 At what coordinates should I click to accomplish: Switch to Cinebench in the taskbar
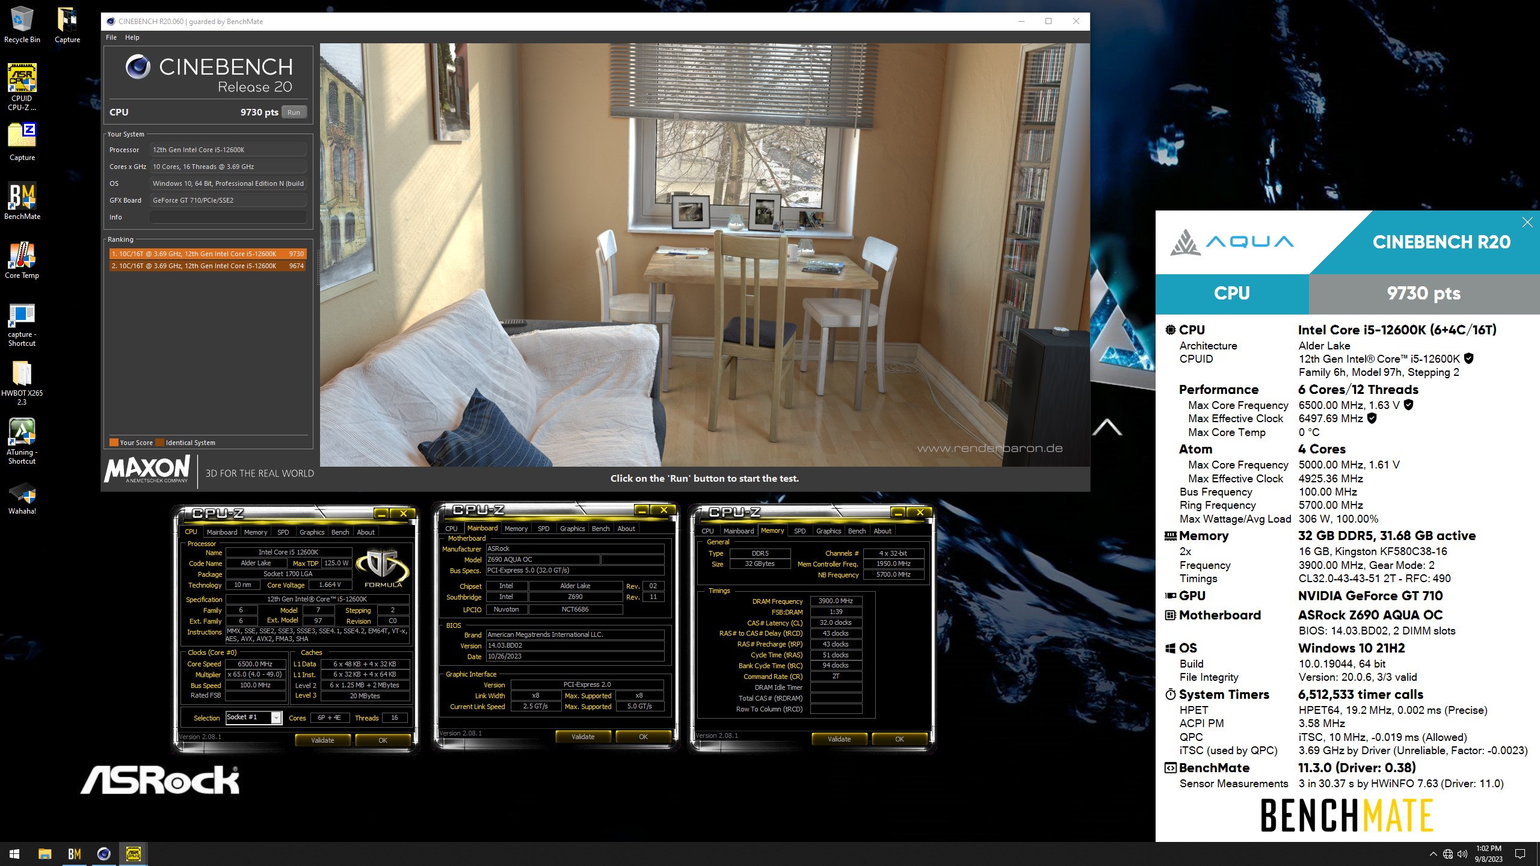(x=103, y=853)
